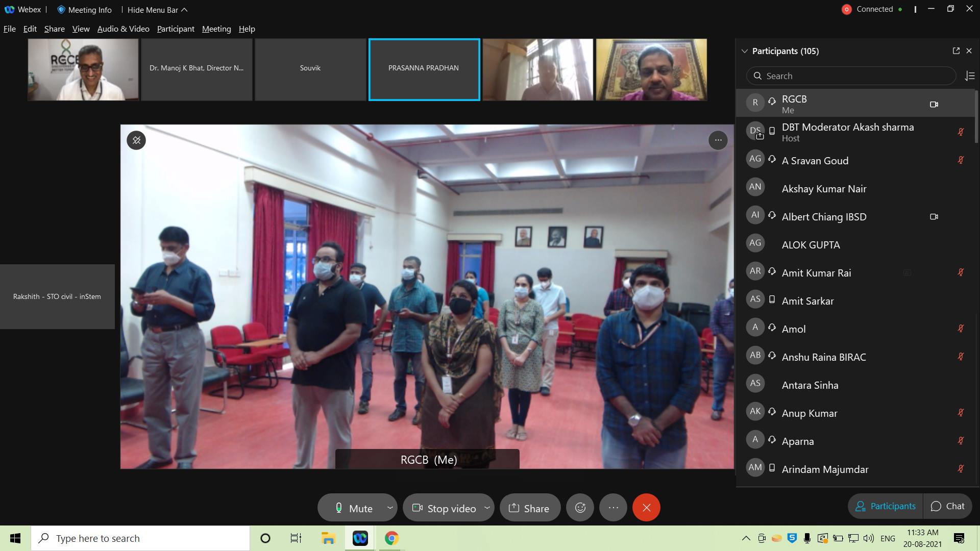Click the ENG language indicator
This screenshot has width=980, height=551.
pyautogui.click(x=888, y=538)
